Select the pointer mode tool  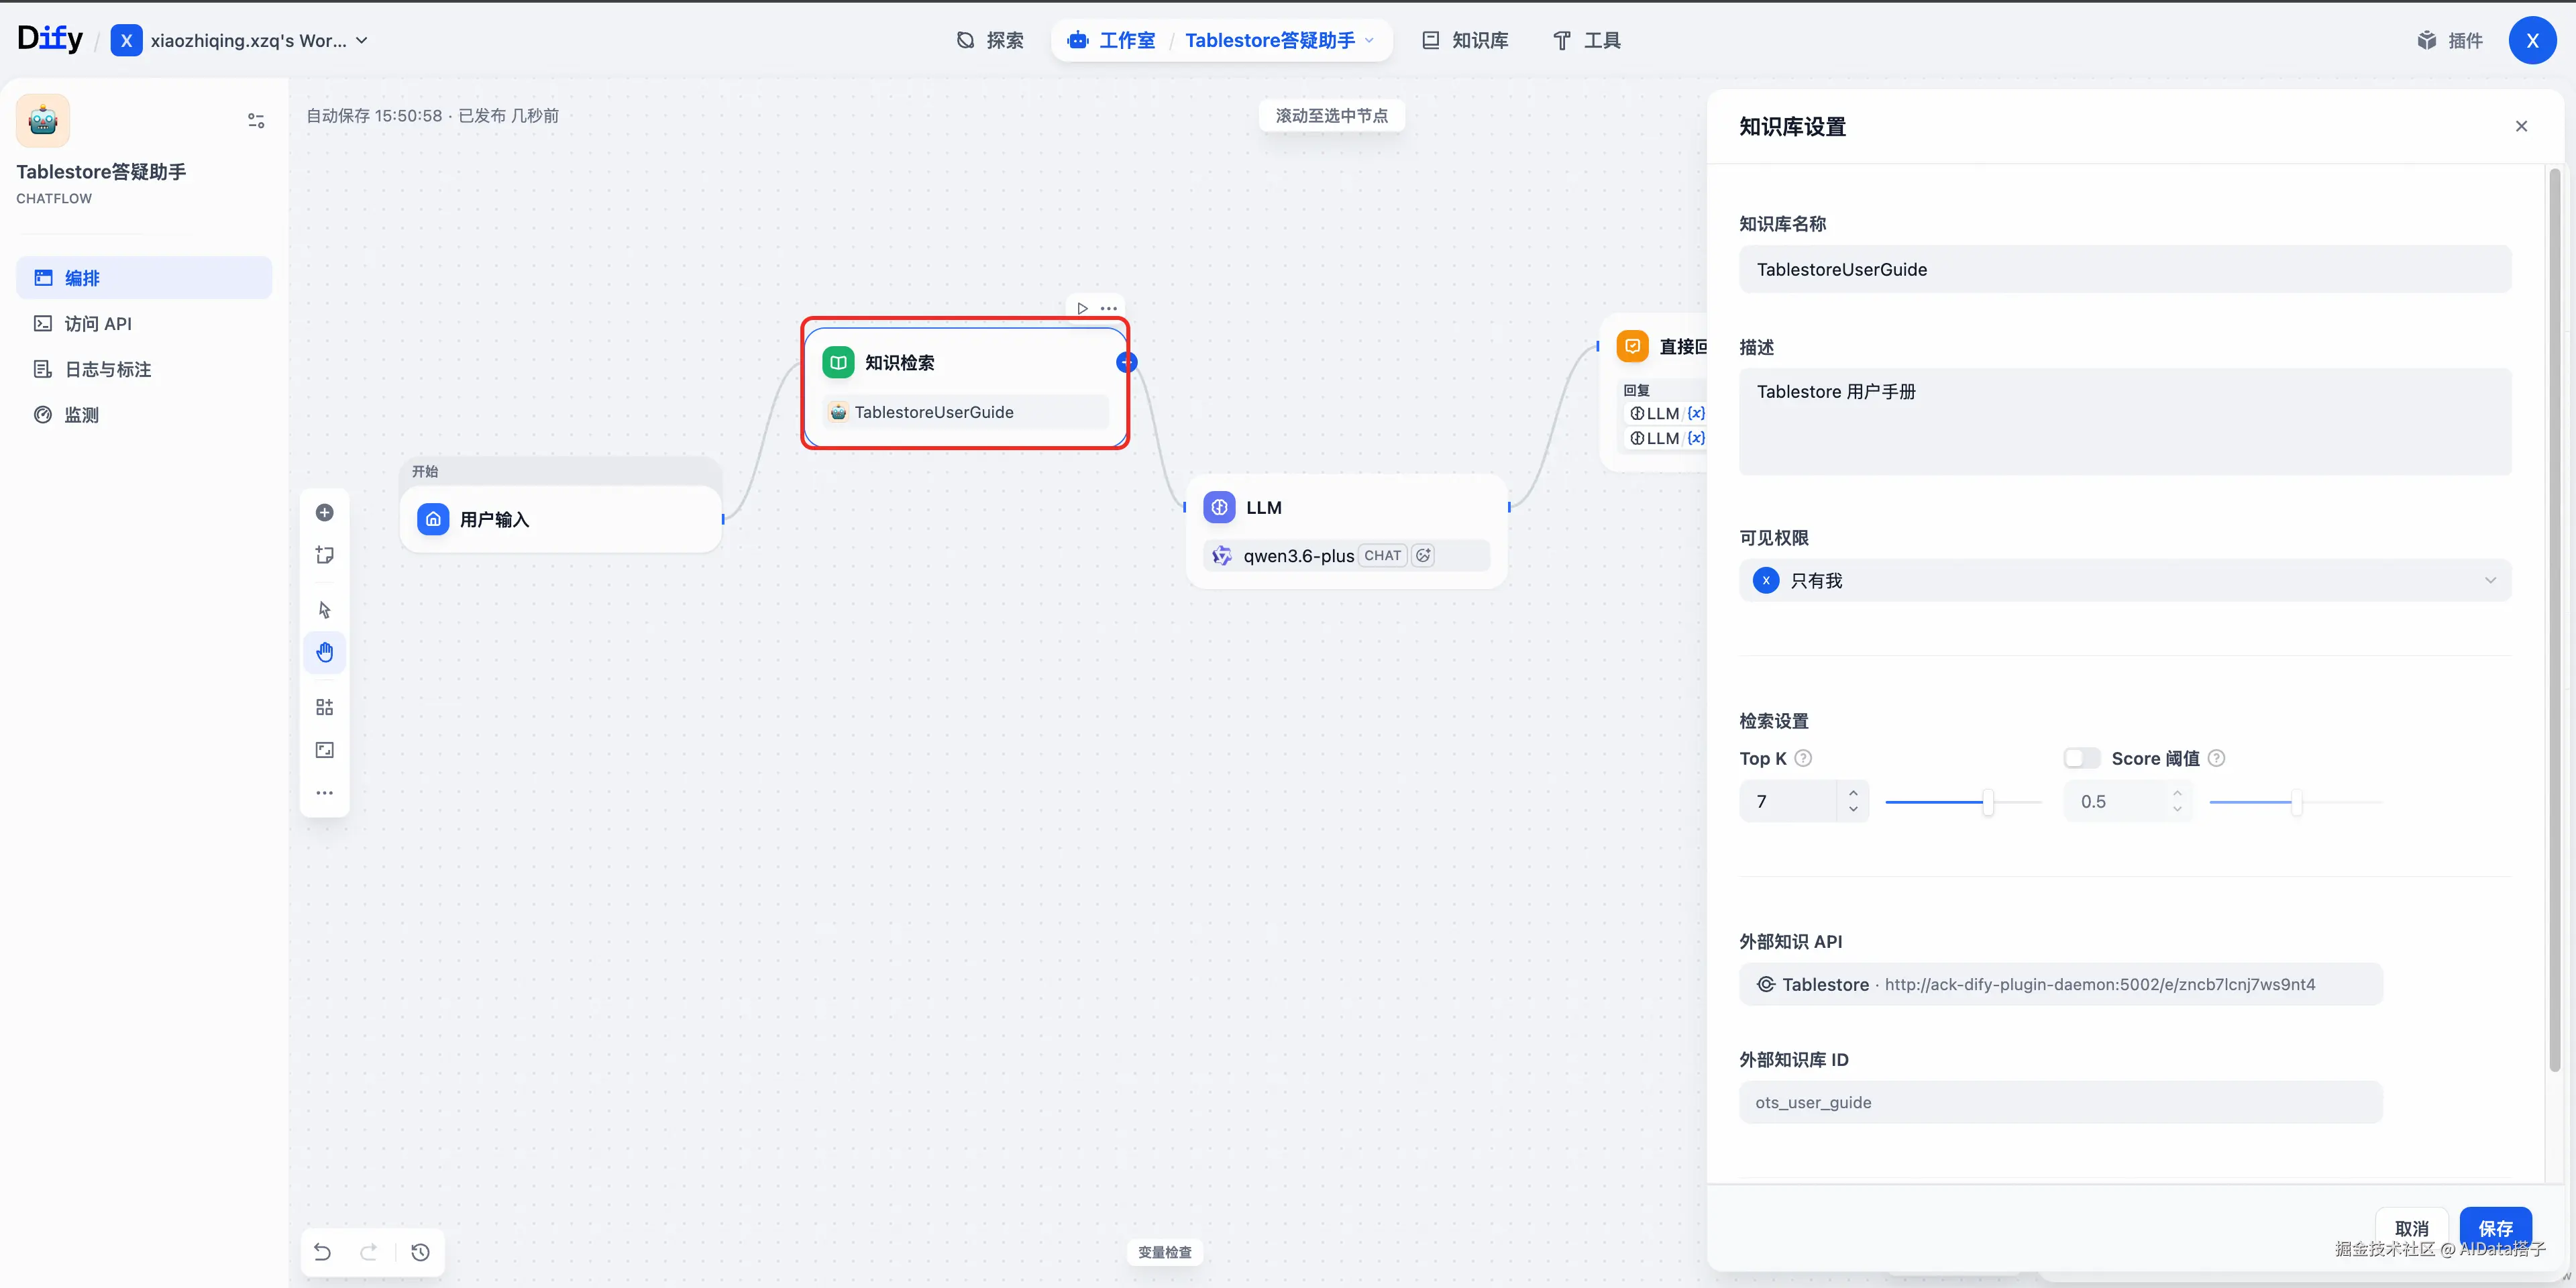(325, 610)
